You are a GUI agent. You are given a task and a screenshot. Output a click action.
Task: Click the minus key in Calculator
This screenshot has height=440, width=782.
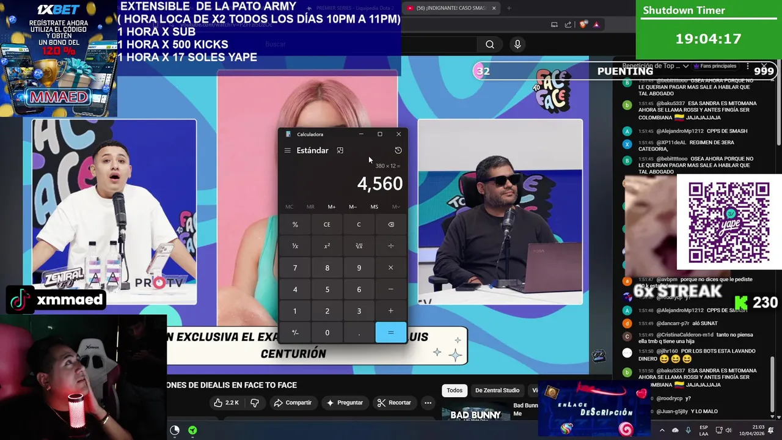[x=391, y=289]
